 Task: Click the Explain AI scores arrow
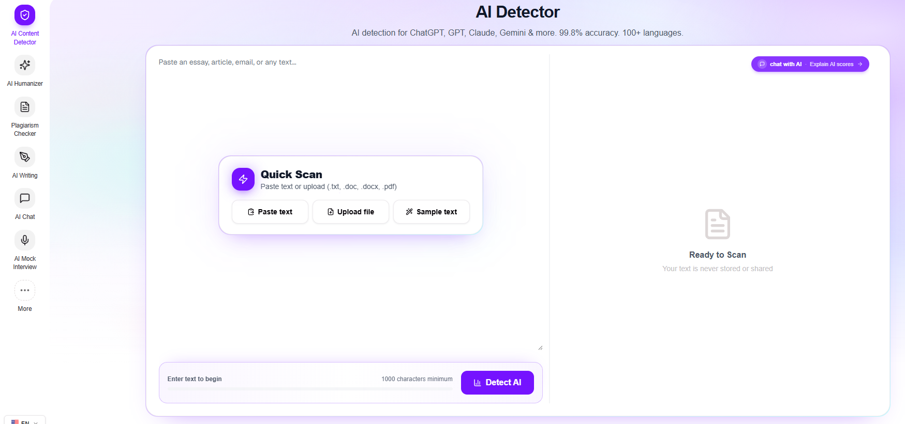(860, 64)
